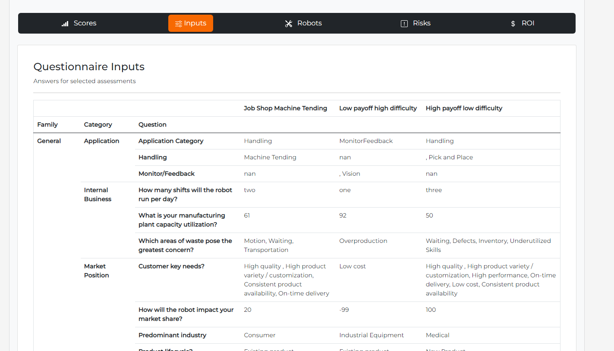Screen dimensions: 614x351
Task: Click the 'two' shifts answer
Action: click(249, 190)
